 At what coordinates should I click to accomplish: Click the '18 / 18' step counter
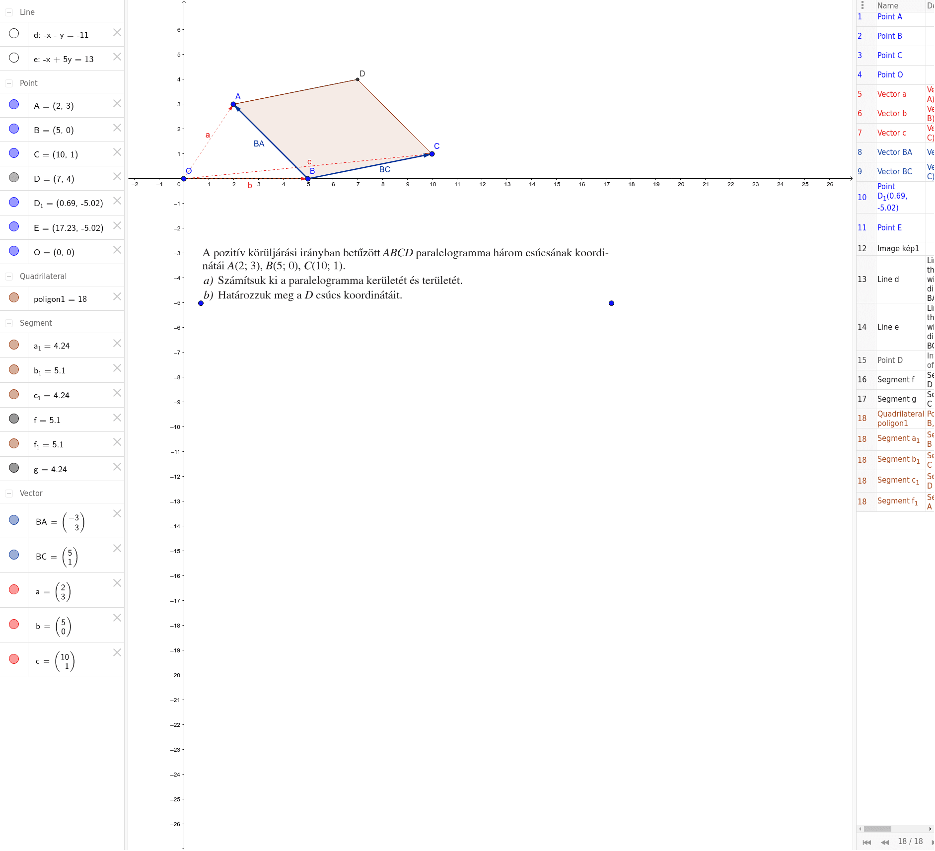(910, 842)
